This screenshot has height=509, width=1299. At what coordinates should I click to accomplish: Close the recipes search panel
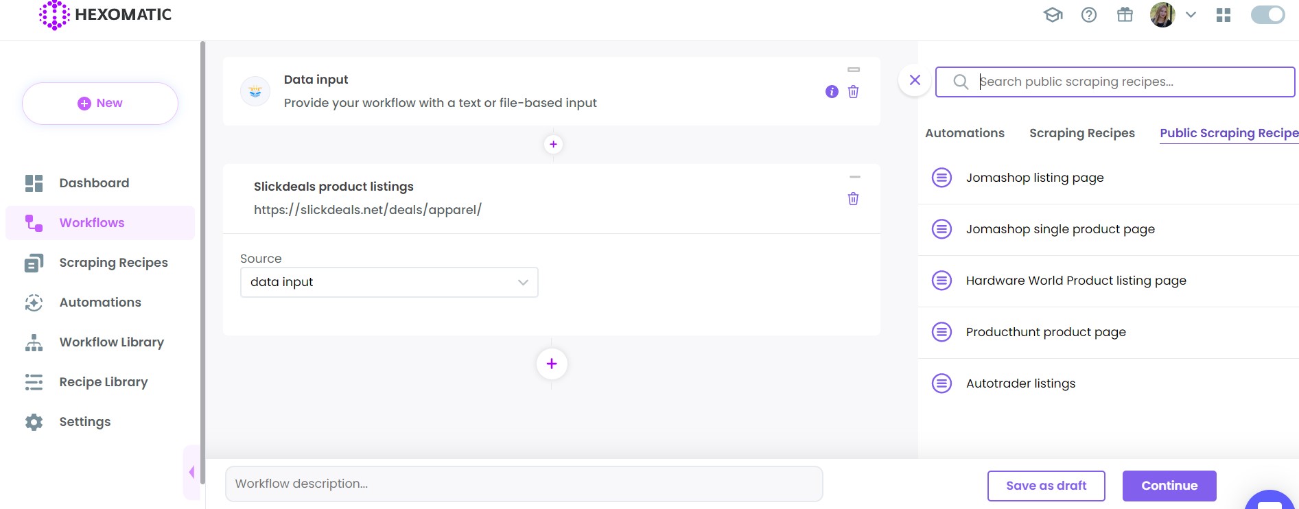915,80
